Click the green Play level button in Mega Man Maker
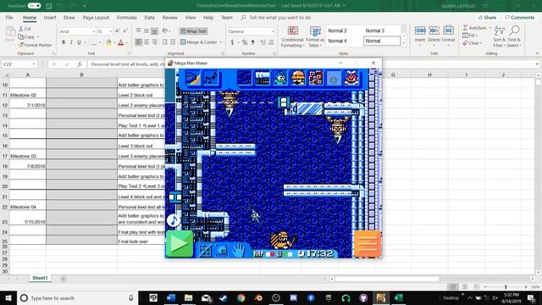 [179, 244]
